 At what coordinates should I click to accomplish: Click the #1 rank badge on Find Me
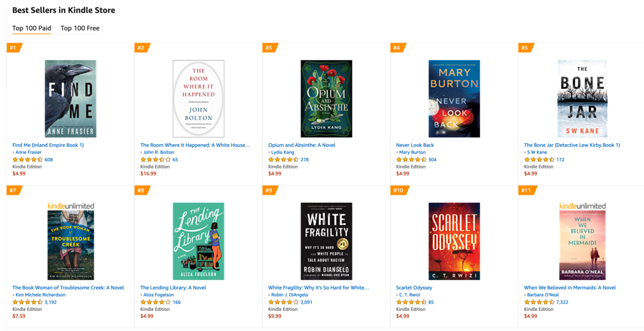click(14, 47)
